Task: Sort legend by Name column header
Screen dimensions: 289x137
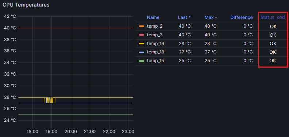Action: (x=153, y=17)
